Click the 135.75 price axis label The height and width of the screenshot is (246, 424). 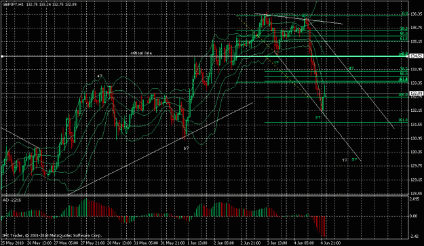(416, 28)
